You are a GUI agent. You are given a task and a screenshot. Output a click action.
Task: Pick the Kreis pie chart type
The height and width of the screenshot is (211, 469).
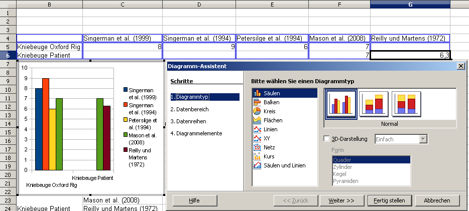point(270,111)
